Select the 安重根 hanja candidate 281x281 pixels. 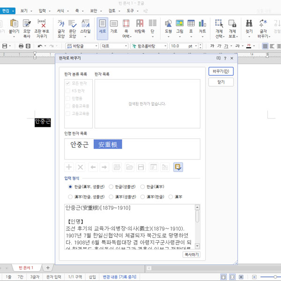[x=108, y=144]
